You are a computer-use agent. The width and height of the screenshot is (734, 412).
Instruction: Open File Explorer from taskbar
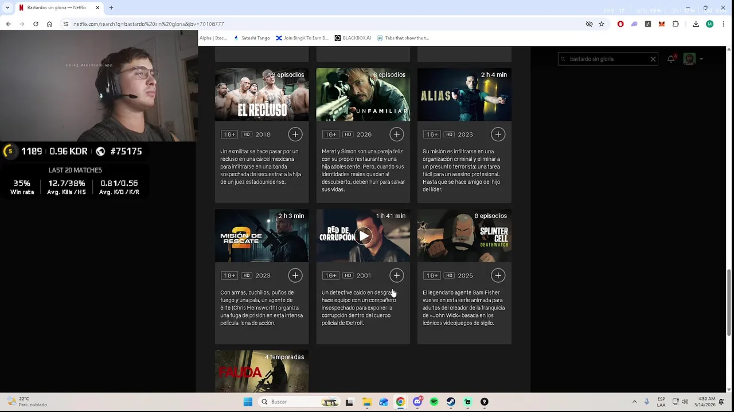pos(366,402)
